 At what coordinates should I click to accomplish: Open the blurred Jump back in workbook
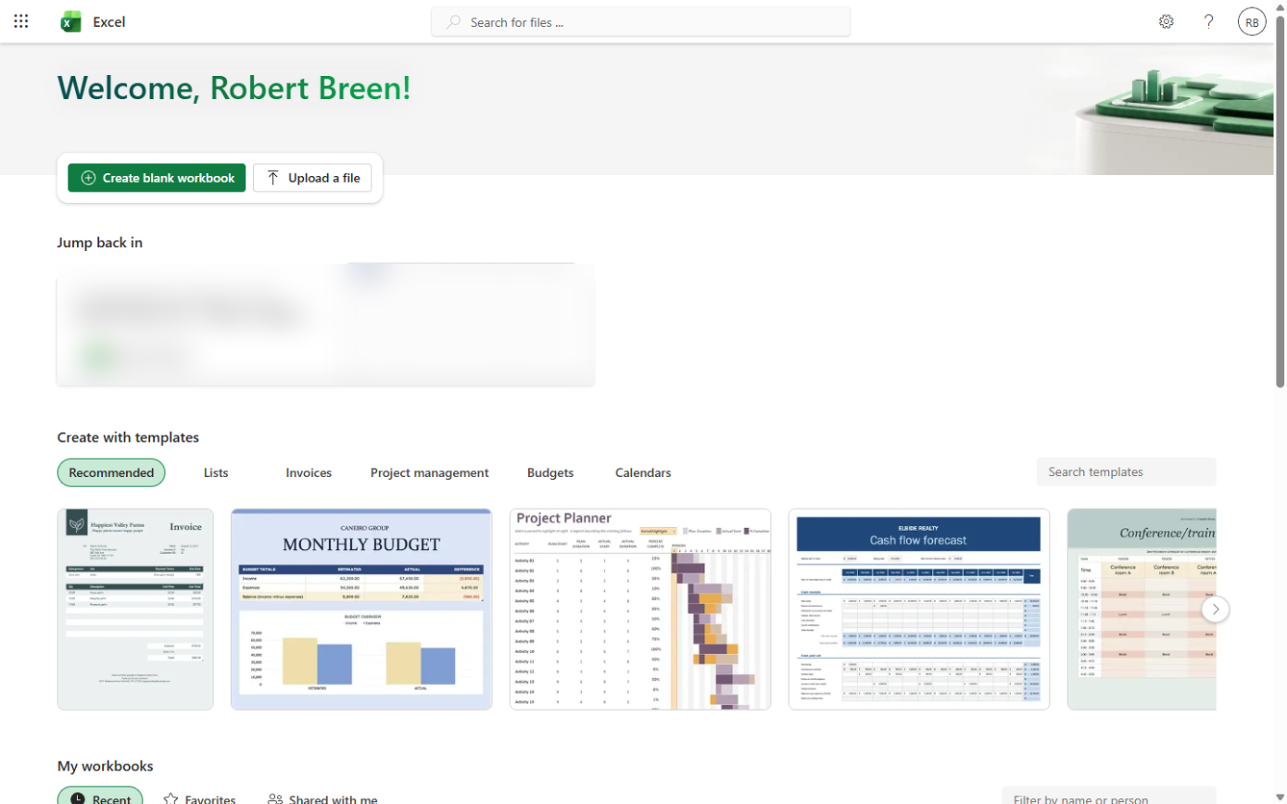pos(325,324)
